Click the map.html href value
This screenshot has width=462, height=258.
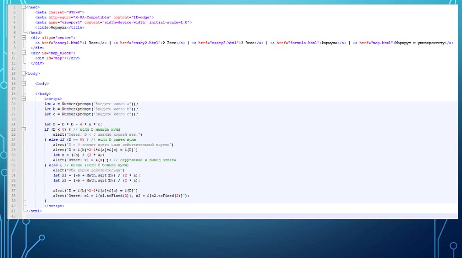382,43
